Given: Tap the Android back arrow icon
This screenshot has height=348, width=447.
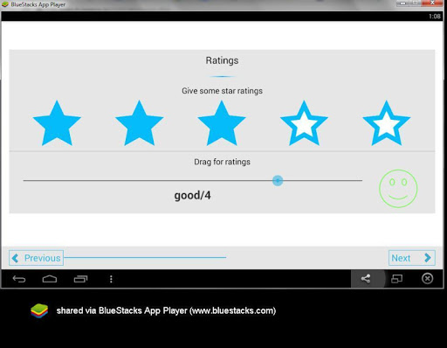Looking at the screenshot, I should coord(19,279).
